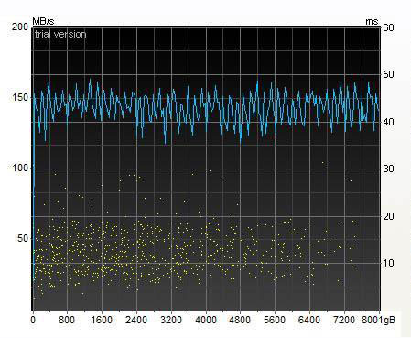Click the 100 value on transfer axis
Viewport: 411px width, 338px height.
tap(20, 168)
